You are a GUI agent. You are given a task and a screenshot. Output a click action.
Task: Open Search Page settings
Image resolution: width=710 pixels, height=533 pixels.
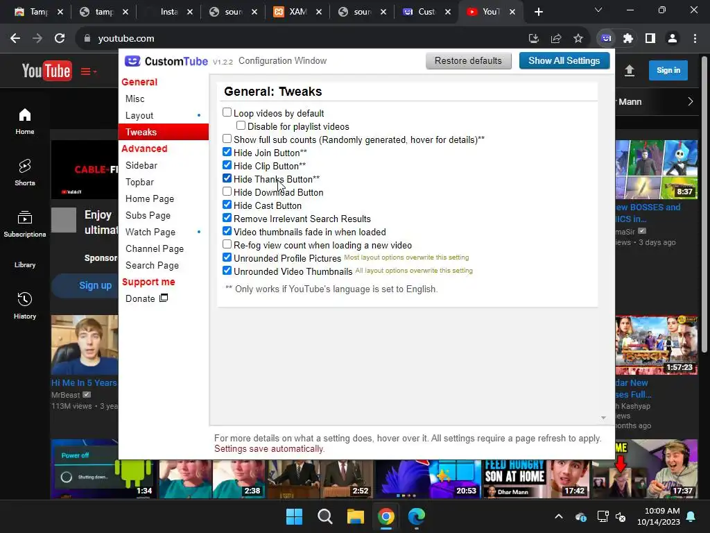[x=164, y=265]
